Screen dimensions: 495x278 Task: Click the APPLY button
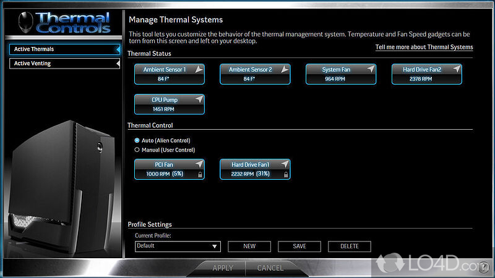(x=222, y=268)
